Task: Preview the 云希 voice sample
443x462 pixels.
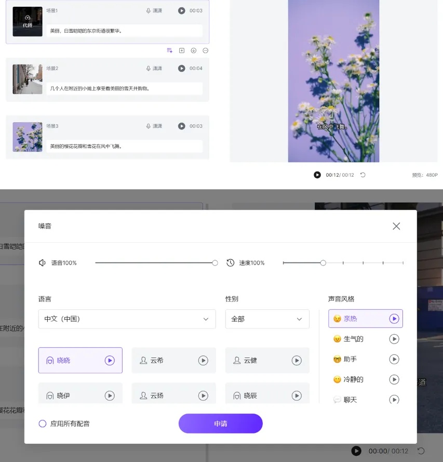Action: pos(203,360)
